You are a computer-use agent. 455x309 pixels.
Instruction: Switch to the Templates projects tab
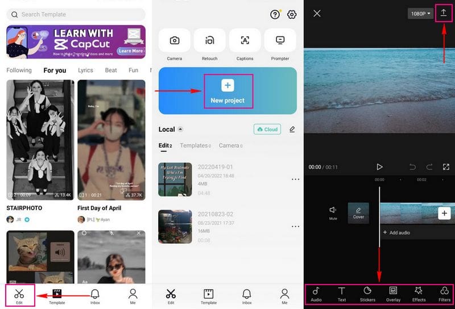click(x=195, y=145)
